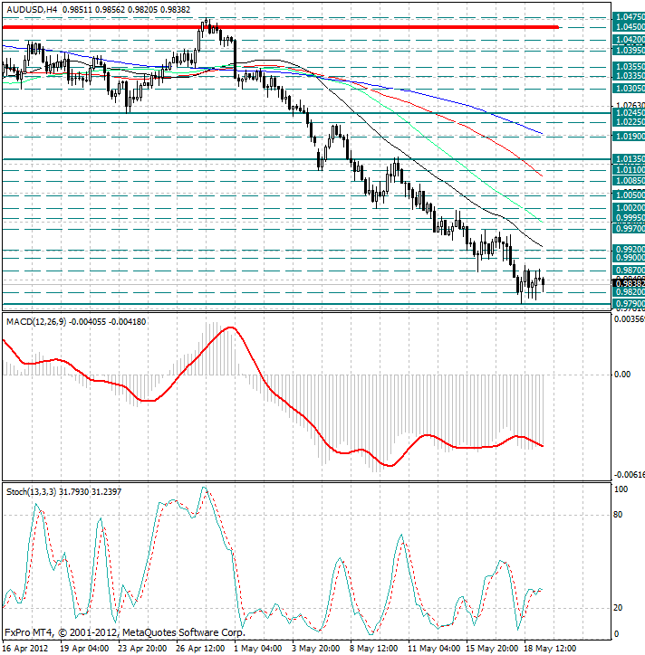Click the MACD zero level 0.00 label
The width and height of the screenshot is (645, 655).
(622, 375)
